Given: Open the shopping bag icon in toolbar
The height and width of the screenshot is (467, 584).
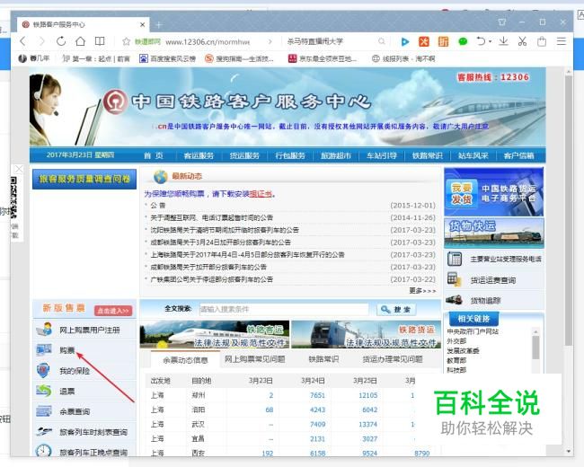Looking at the screenshot, I should (x=542, y=41).
